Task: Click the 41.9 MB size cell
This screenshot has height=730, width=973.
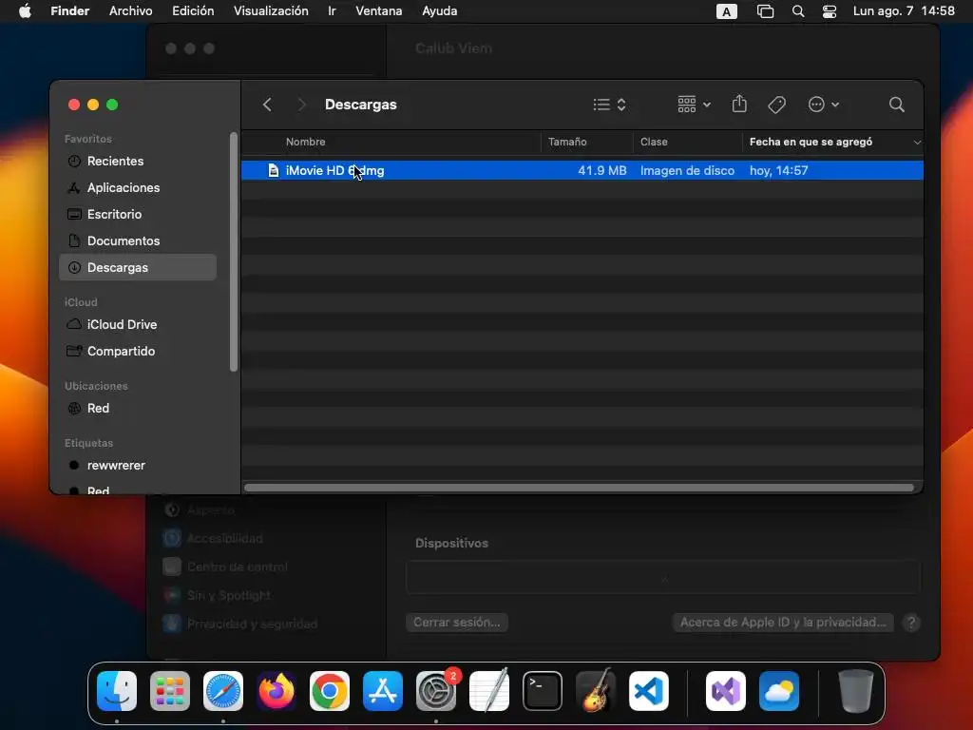Action: 601,171
